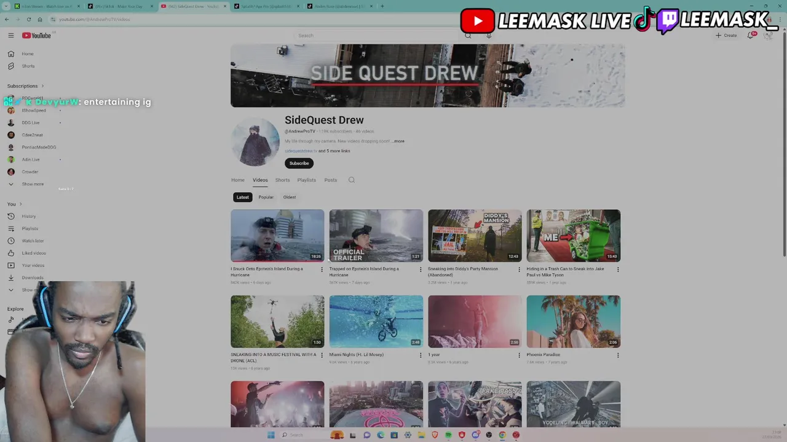Click the YouTube logo
This screenshot has height=442, width=787.
pos(36,36)
